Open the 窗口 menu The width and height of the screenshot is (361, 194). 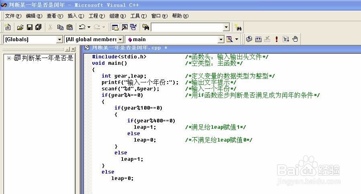[159, 16]
